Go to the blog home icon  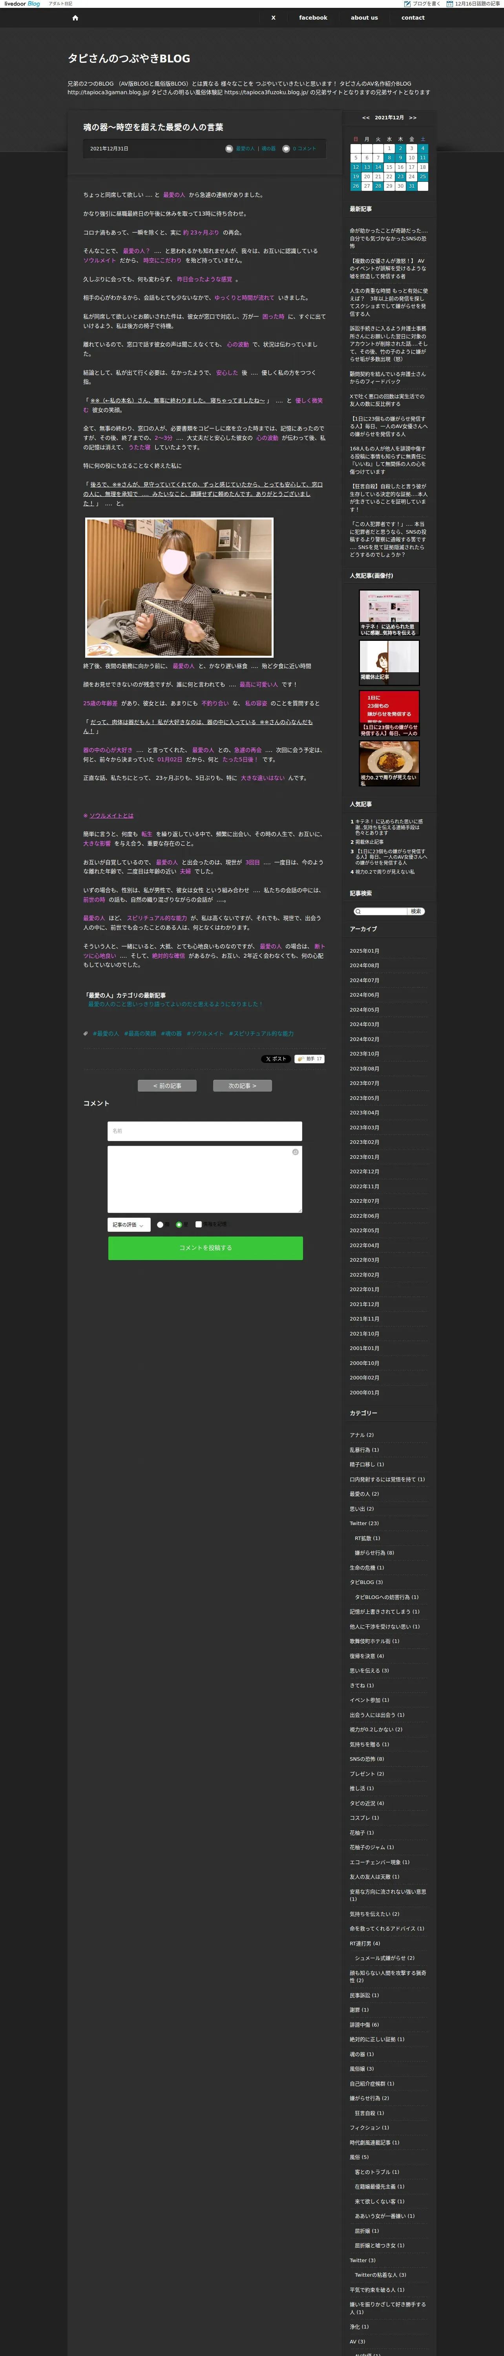[75, 17]
